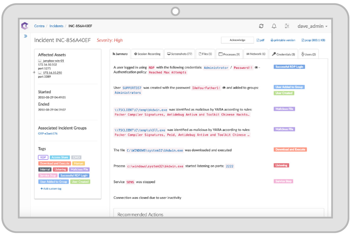Open the Screenshots (77) tab
351x235 pixels.
180,54
